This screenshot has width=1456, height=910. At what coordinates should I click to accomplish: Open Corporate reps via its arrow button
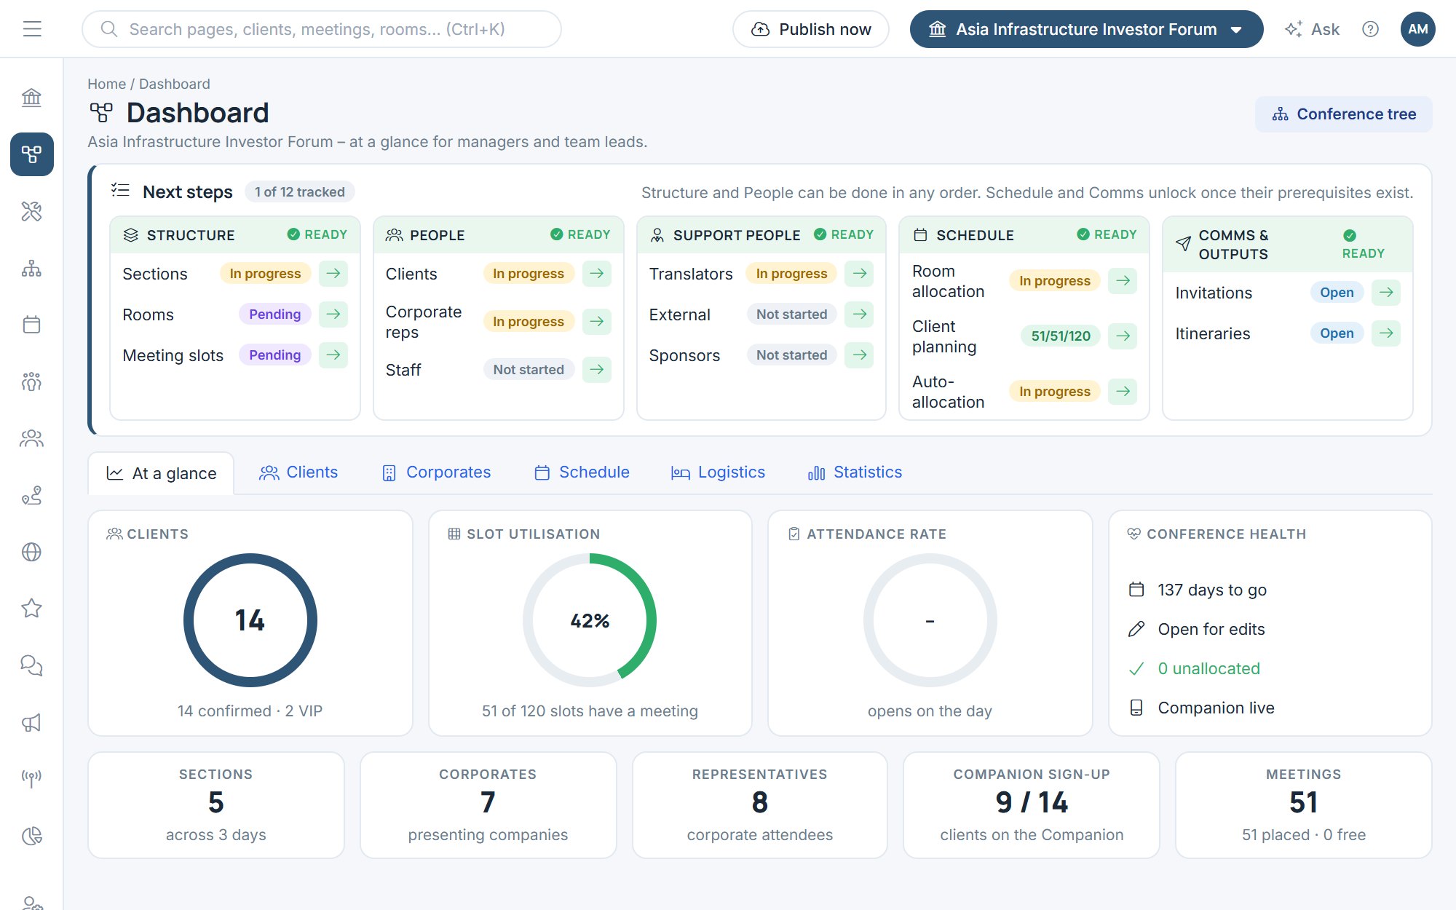[x=597, y=322]
